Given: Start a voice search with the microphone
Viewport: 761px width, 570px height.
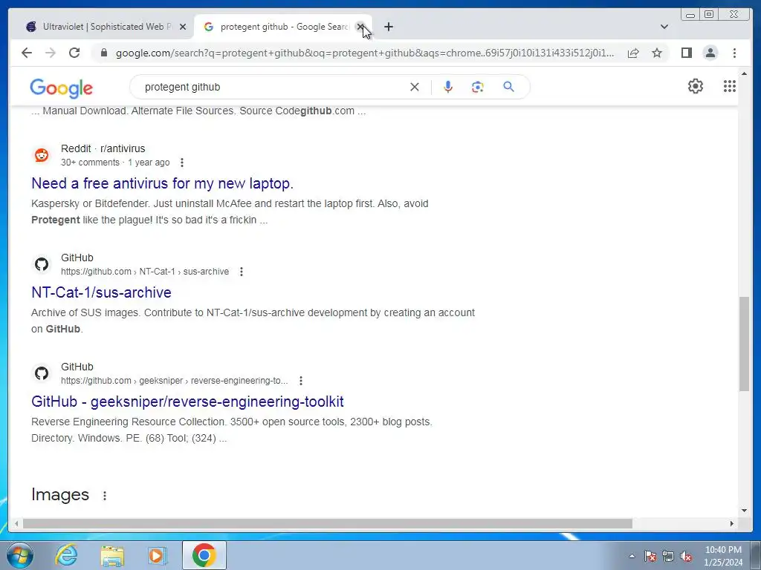Looking at the screenshot, I should point(448,87).
